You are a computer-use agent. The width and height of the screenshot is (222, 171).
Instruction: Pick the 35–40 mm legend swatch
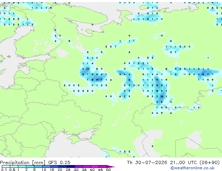coord(86,166)
